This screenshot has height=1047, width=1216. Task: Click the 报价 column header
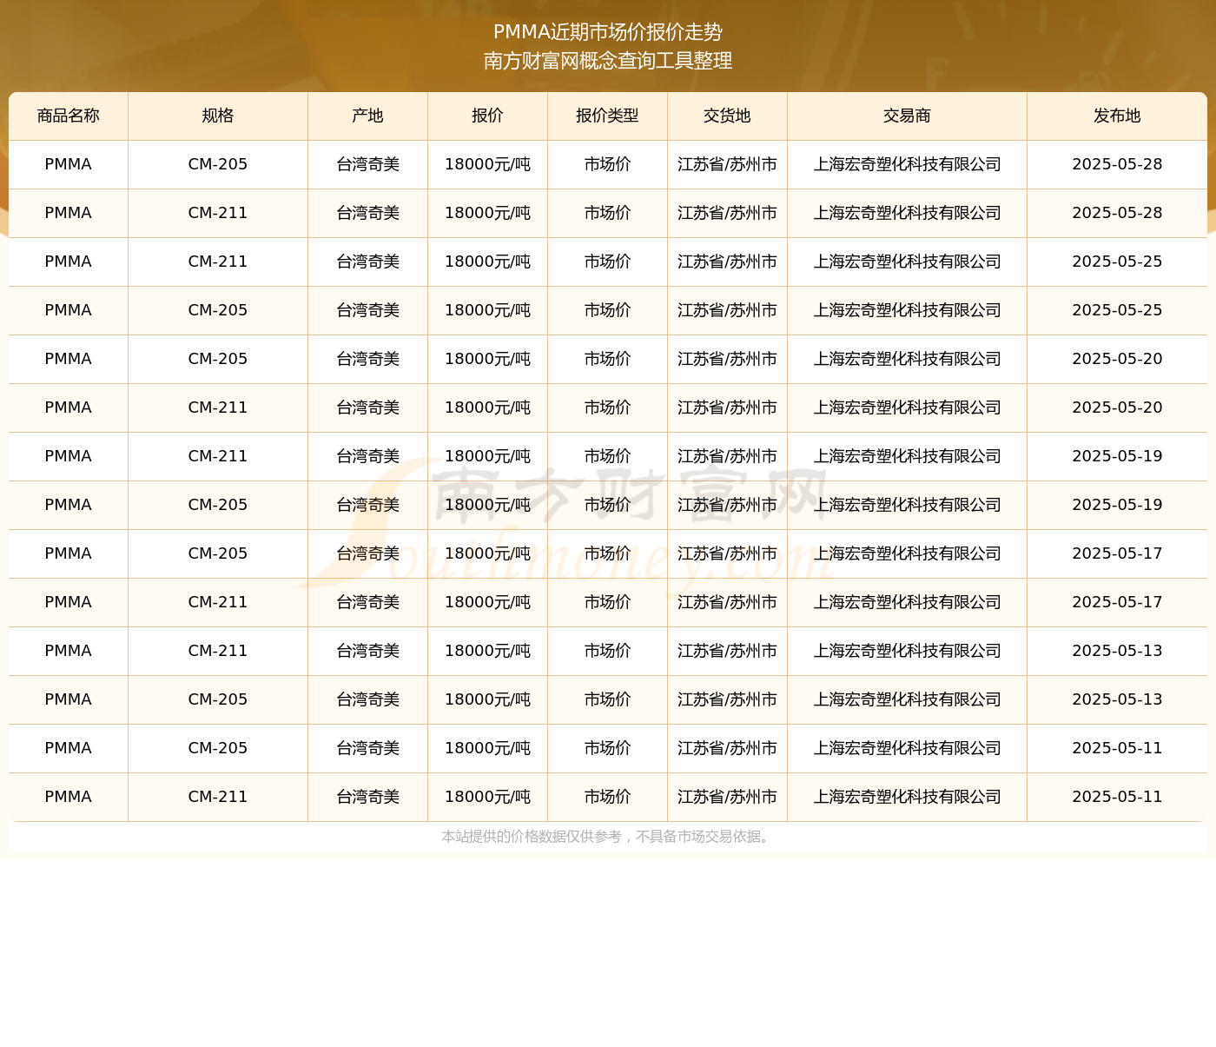point(487,116)
